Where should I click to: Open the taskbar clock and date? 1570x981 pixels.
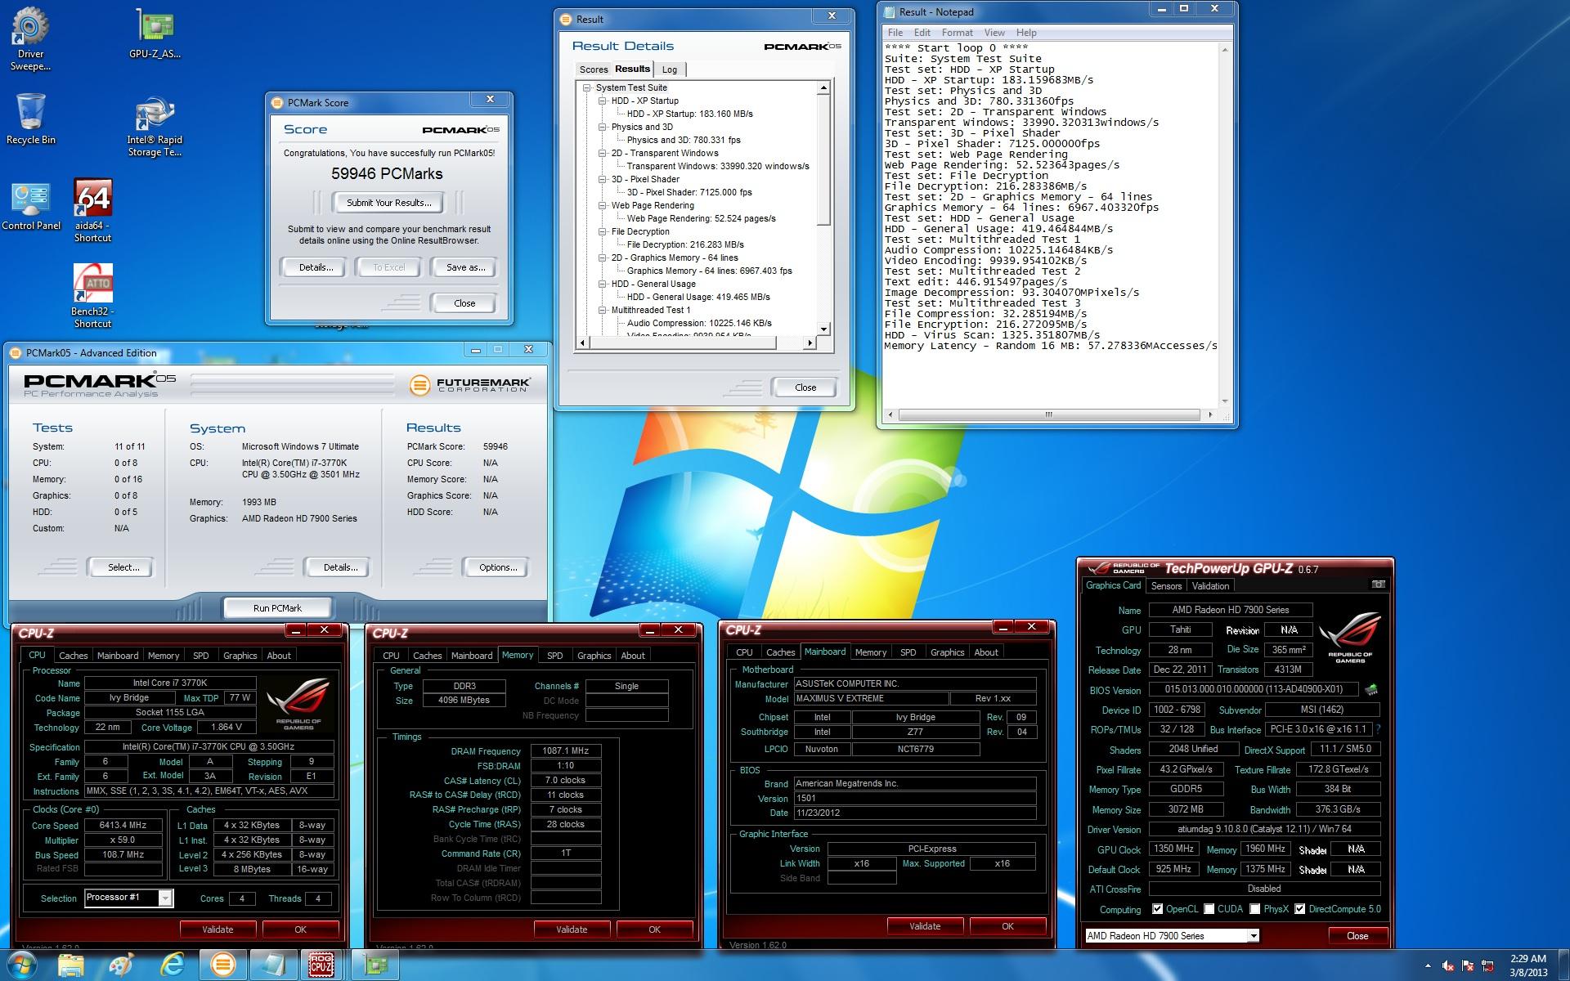click(1527, 965)
